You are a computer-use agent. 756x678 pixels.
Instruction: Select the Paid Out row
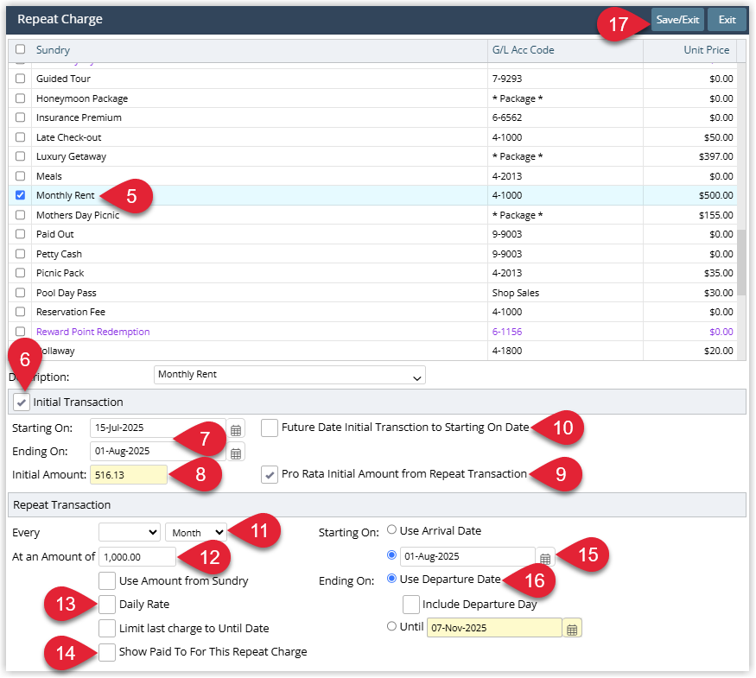372,234
